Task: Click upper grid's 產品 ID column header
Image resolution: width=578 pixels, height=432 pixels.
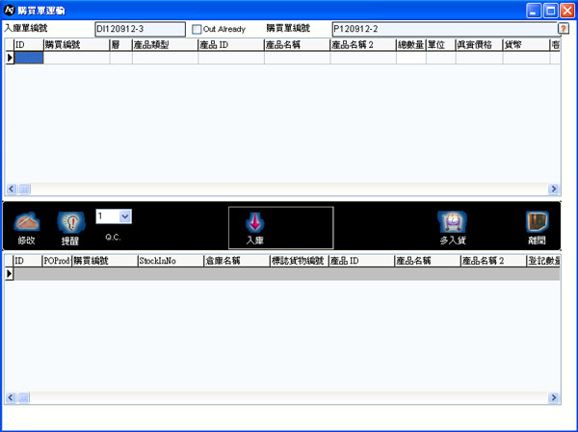Action: pos(231,45)
